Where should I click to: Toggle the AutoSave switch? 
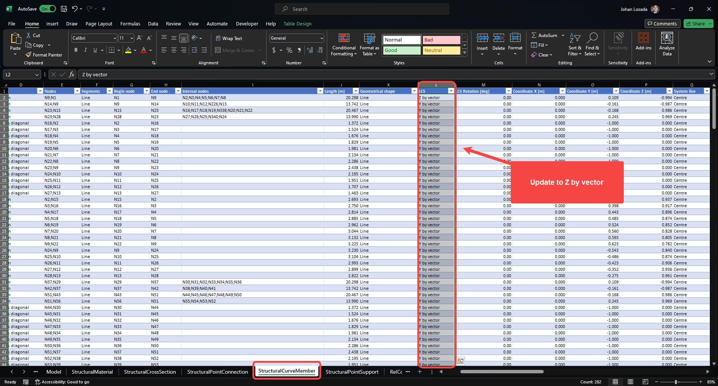click(x=47, y=9)
